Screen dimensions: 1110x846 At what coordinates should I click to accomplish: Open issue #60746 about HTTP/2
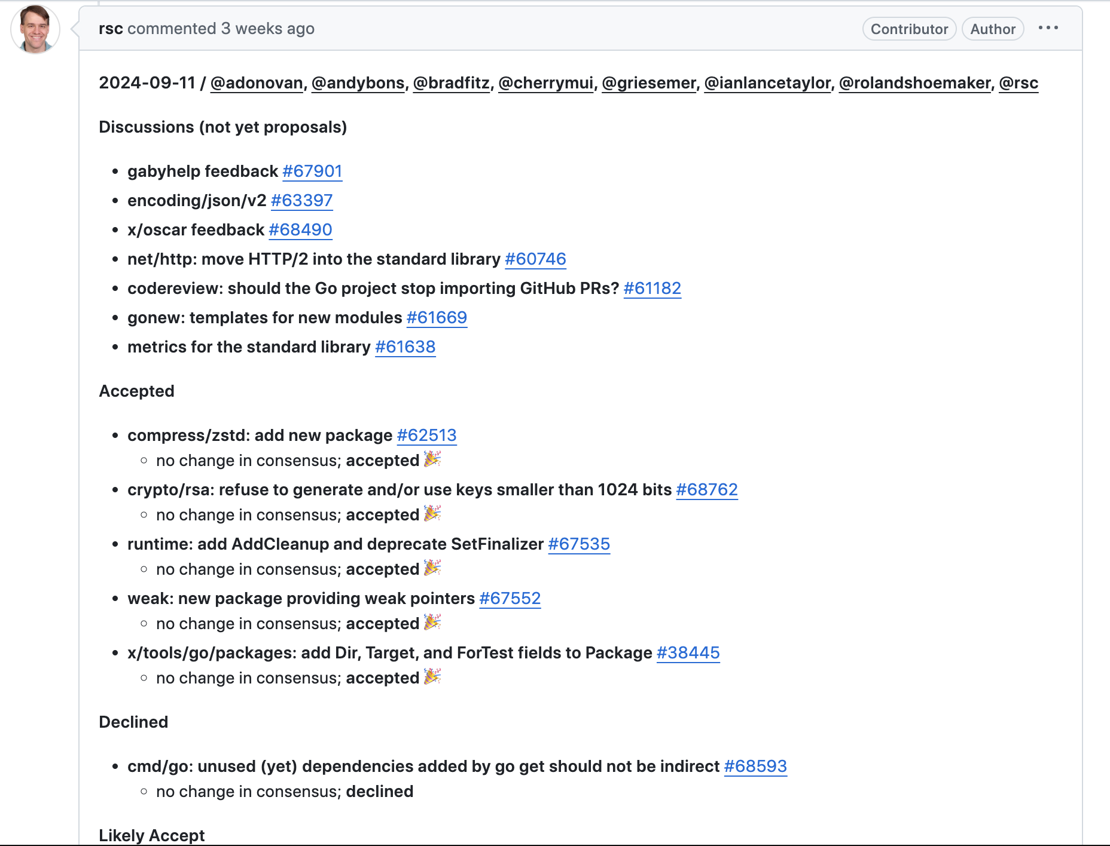pos(535,259)
